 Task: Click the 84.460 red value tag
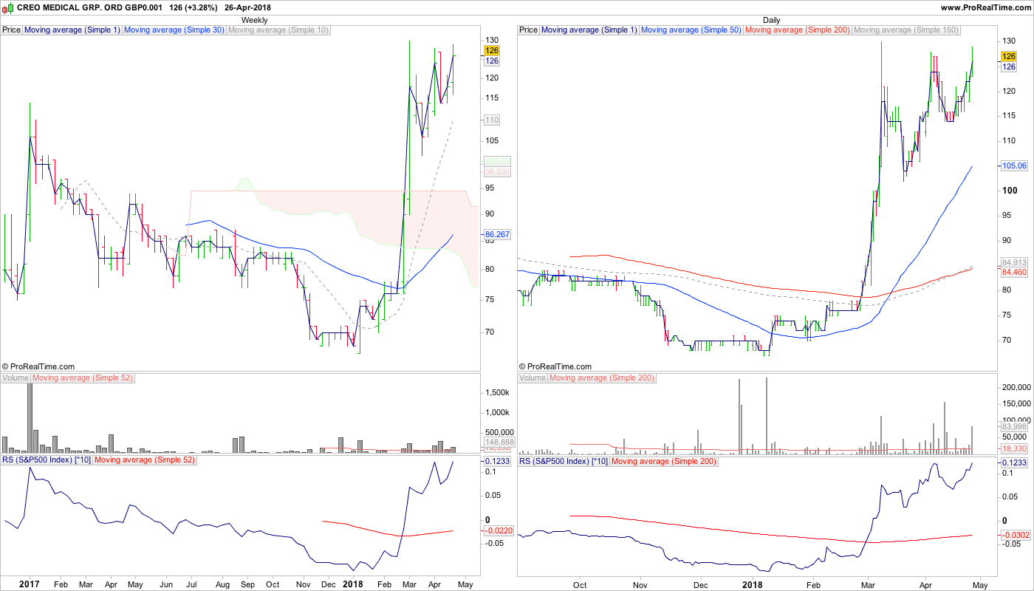click(x=1014, y=273)
